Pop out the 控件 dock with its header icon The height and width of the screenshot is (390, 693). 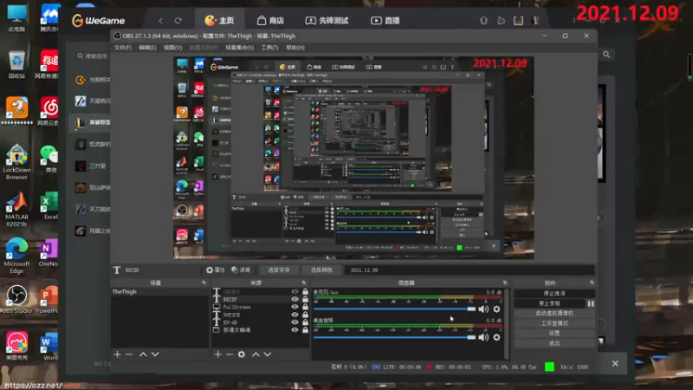coord(592,283)
